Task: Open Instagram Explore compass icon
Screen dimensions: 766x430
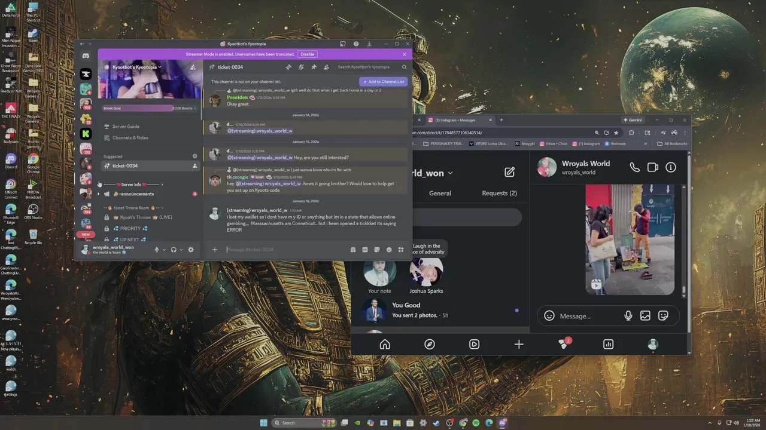Action: (430, 344)
